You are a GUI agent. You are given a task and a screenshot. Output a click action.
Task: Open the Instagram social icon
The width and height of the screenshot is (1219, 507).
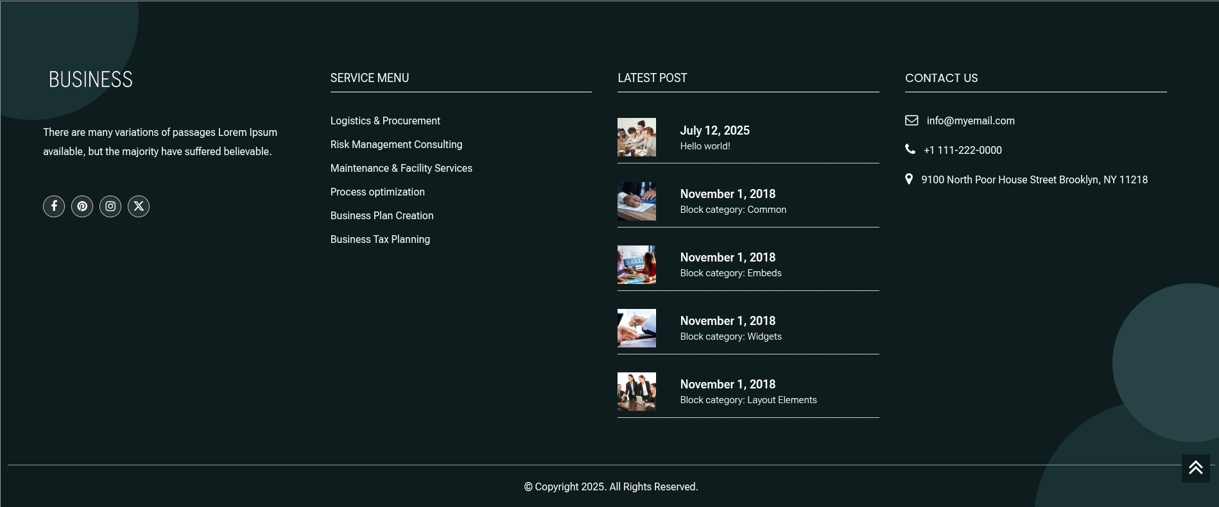click(x=110, y=206)
